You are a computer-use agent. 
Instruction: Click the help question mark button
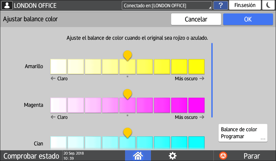pyautogui.click(x=220, y=5)
